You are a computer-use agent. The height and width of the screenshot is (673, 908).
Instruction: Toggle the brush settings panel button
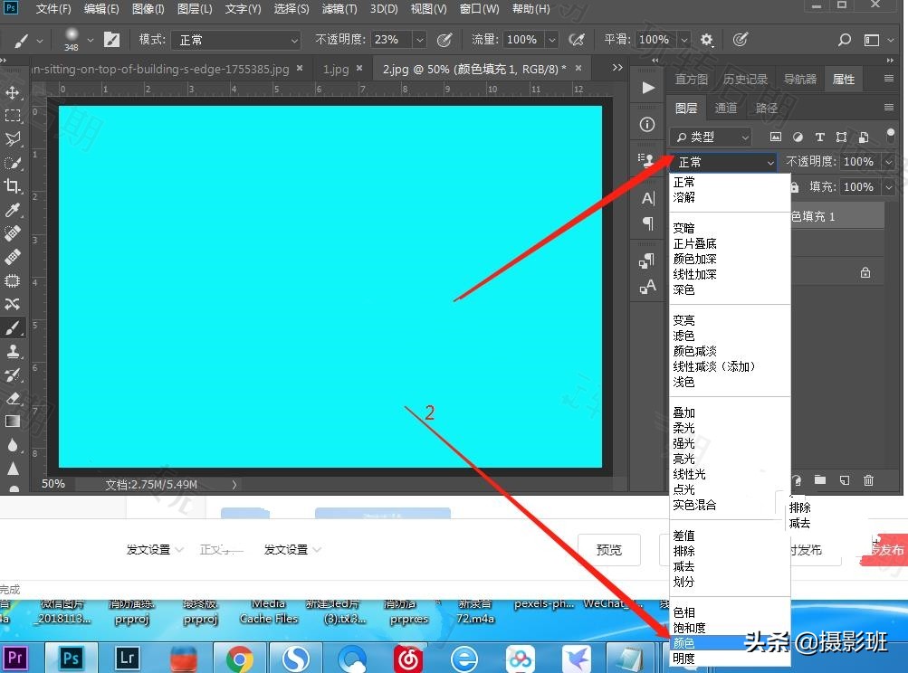pos(112,40)
